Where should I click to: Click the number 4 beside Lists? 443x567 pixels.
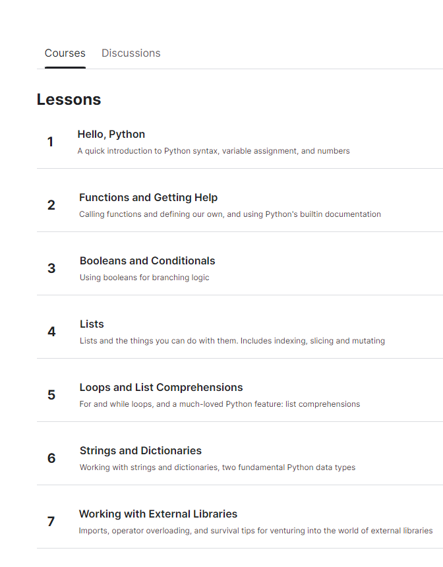click(x=51, y=332)
